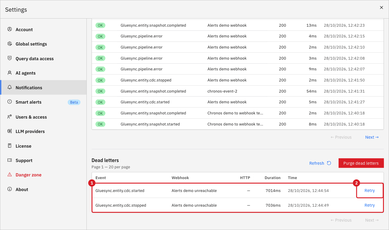Viewport: 389px width, 230px height.
Task: Click the Notifications bell icon
Action: (10, 87)
